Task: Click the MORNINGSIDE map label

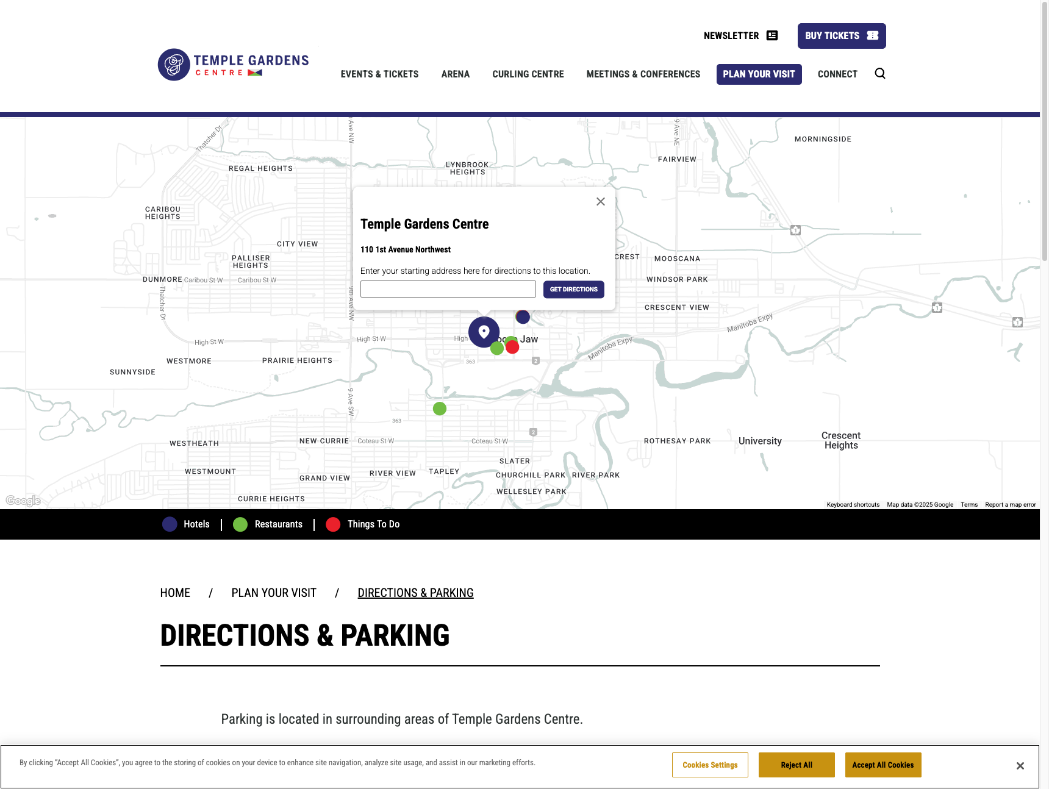Action: coord(823,139)
